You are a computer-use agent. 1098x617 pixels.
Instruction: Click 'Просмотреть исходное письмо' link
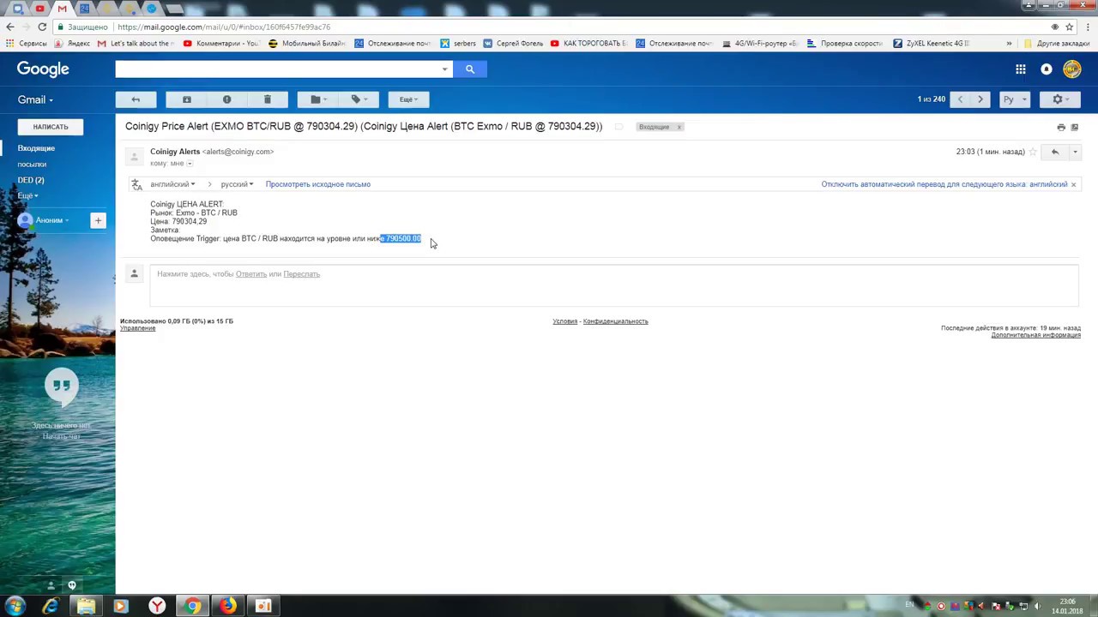tap(317, 184)
